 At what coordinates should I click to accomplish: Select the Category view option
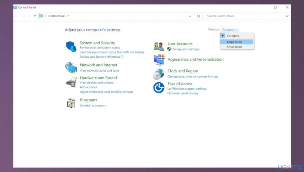click(237, 36)
